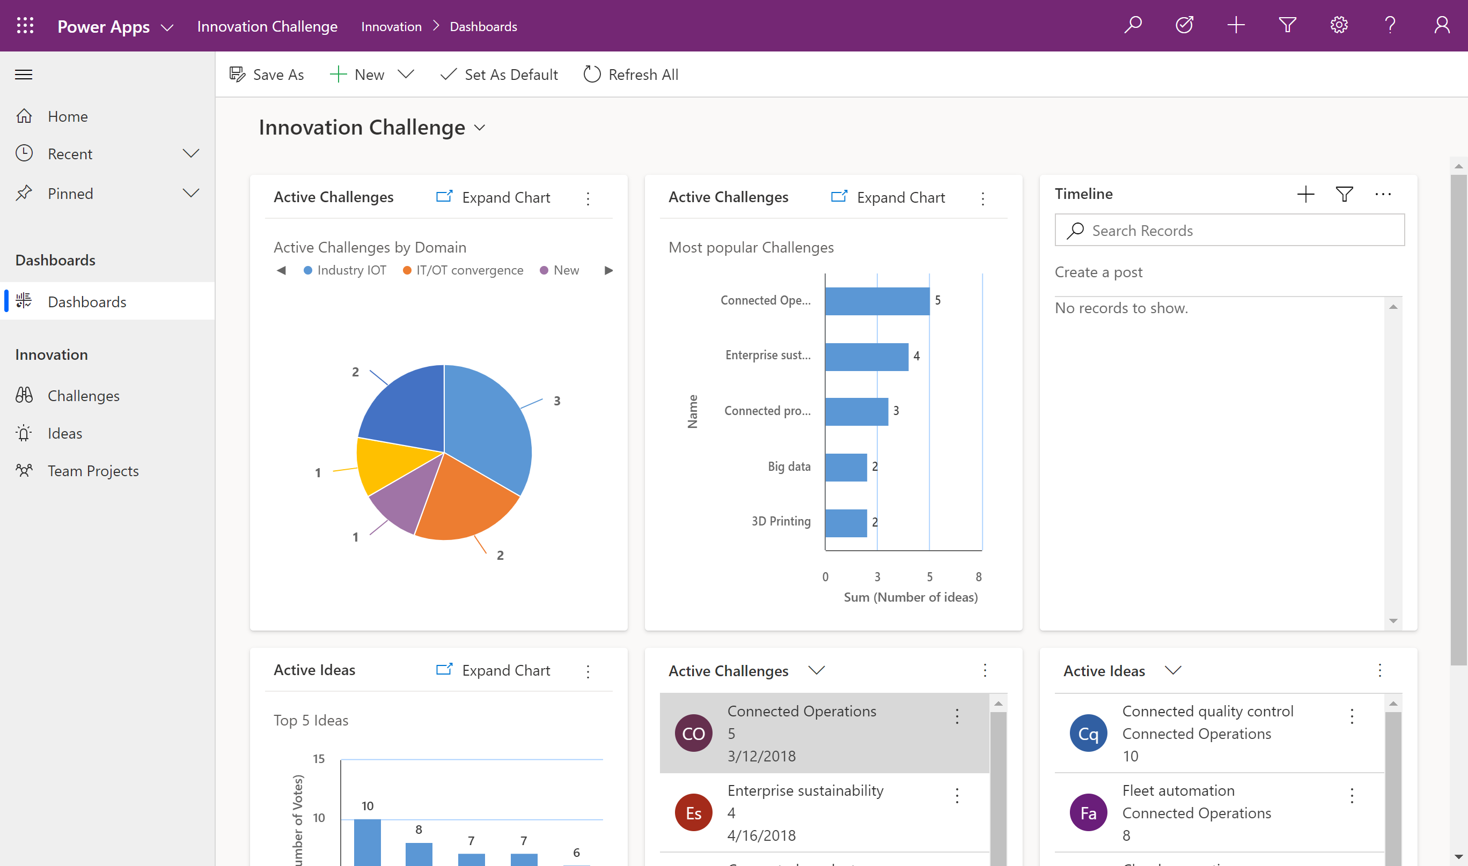Click the search icon in top navigation bar
This screenshot has height=866, width=1468.
[1134, 26]
